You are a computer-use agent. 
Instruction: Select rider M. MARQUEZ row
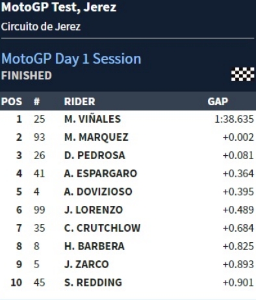(128, 137)
